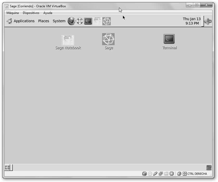Click the date and time clock
This screenshot has height=182, width=218.
click(192, 21)
